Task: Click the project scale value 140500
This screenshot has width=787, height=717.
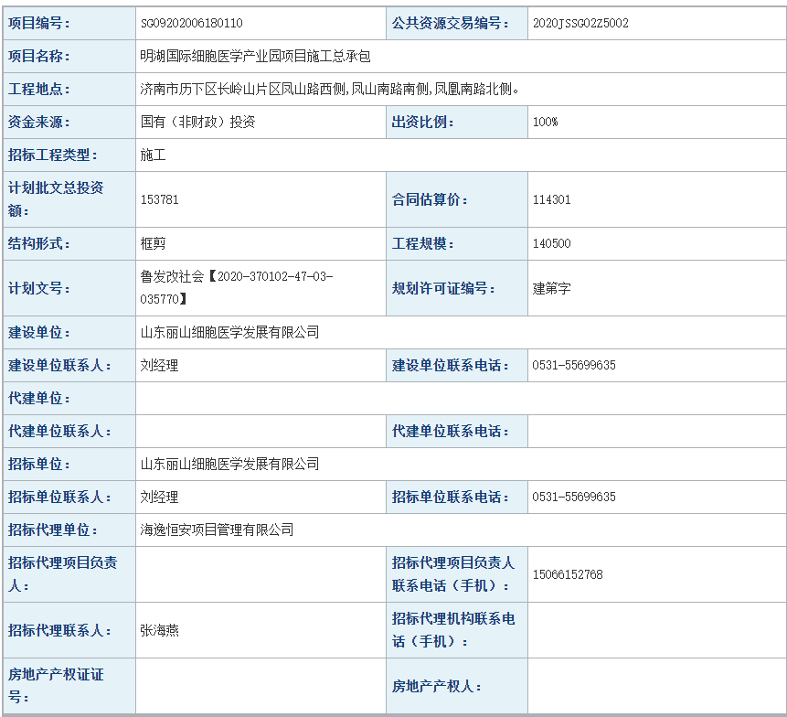Action: pyautogui.click(x=551, y=243)
